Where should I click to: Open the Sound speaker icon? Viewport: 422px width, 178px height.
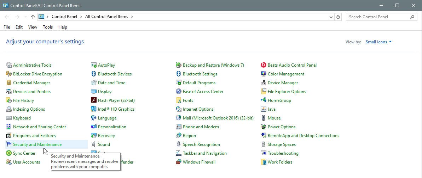(x=94, y=145)
